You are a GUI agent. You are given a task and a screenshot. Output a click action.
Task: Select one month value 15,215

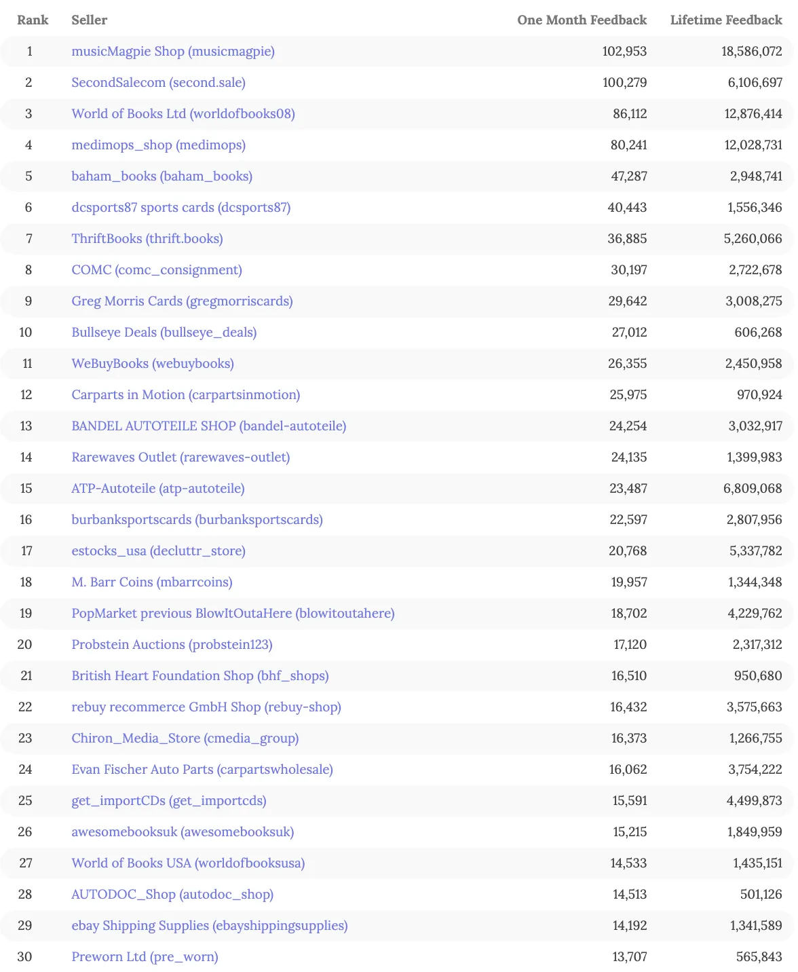tap(630, 832)
